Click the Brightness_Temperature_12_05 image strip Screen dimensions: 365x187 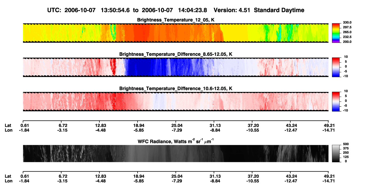pos(175,33)
